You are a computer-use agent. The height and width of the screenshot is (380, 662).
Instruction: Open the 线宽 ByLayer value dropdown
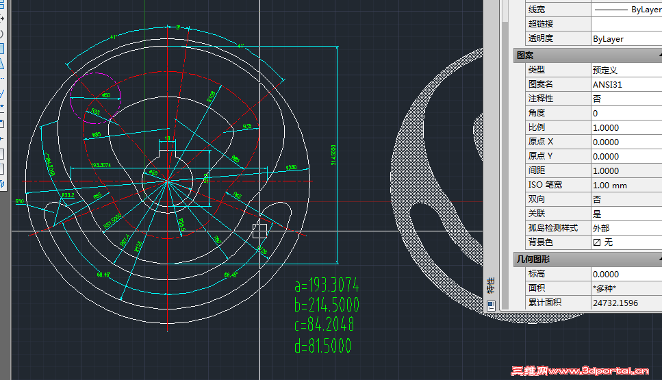click(626, 10)
